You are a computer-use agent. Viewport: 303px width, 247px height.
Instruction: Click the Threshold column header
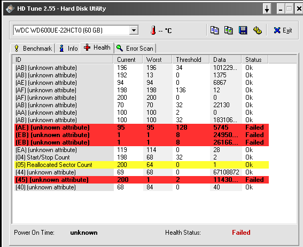tap(191, 60)
